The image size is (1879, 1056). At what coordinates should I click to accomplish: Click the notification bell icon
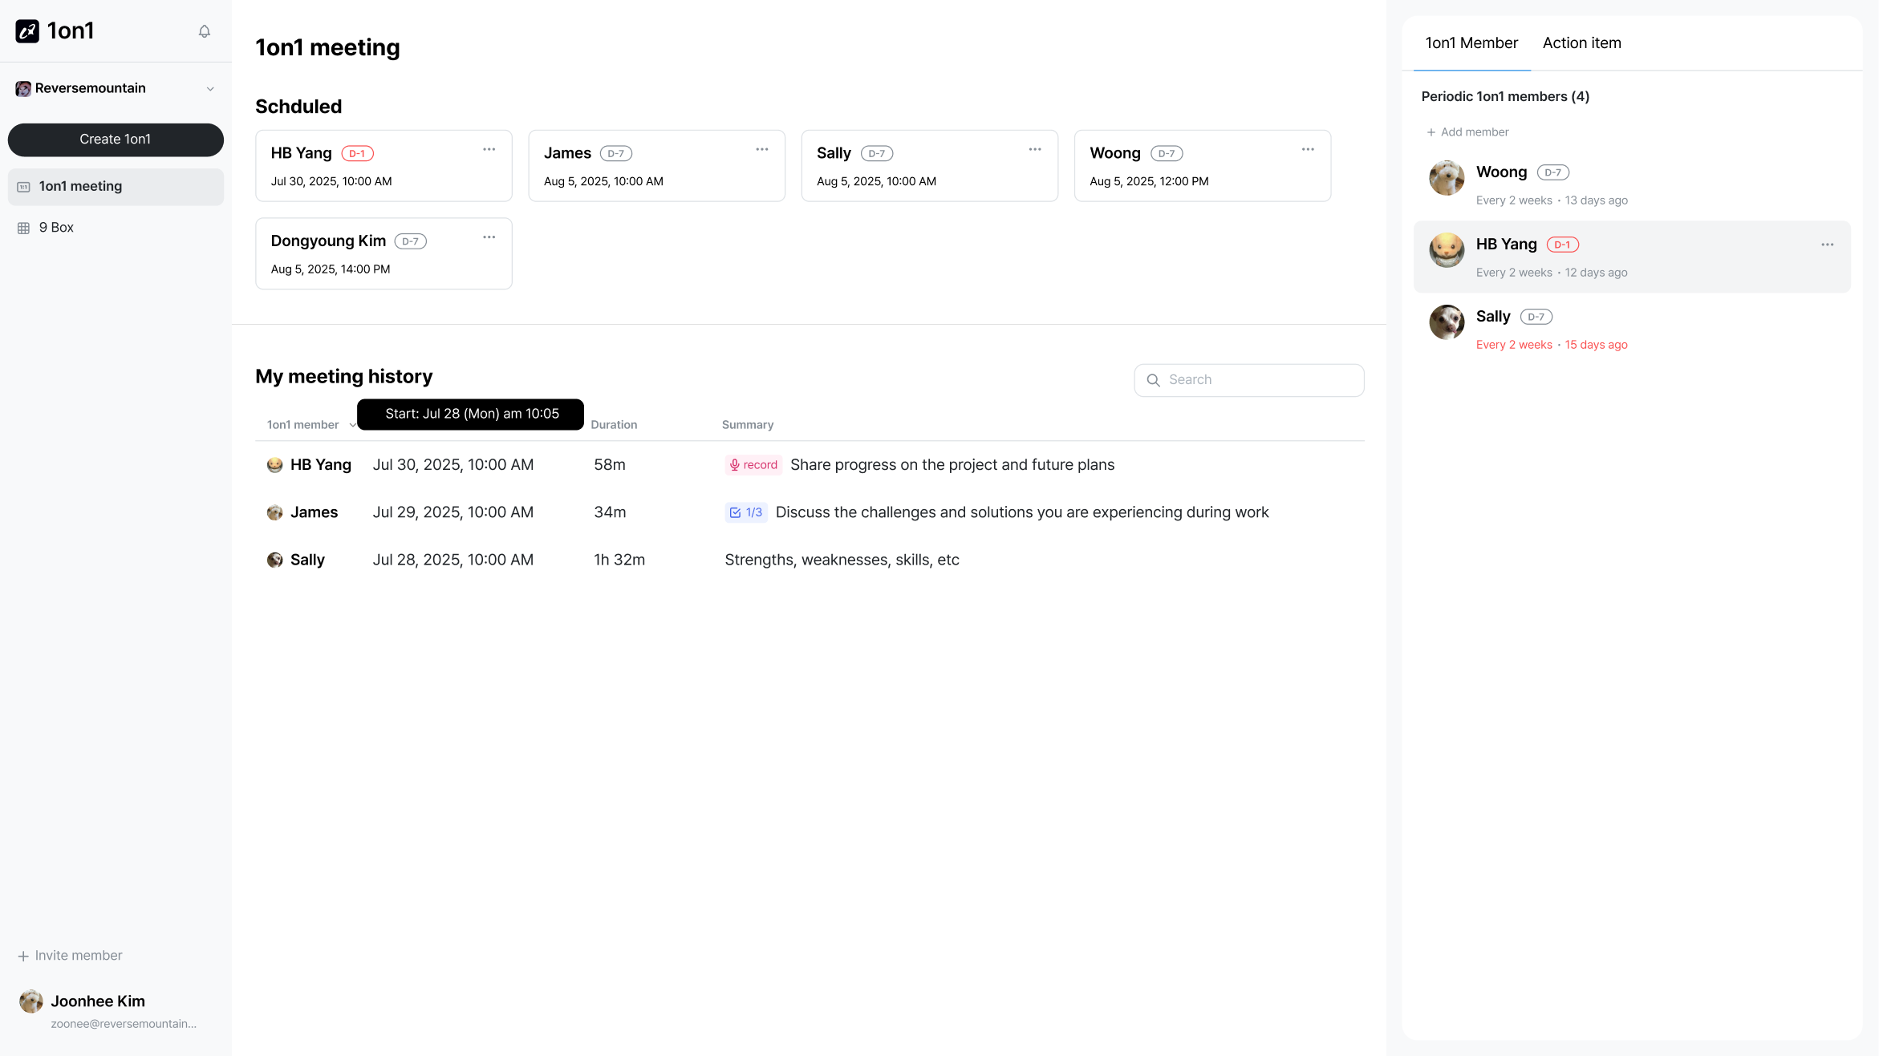tap(205, 31)
